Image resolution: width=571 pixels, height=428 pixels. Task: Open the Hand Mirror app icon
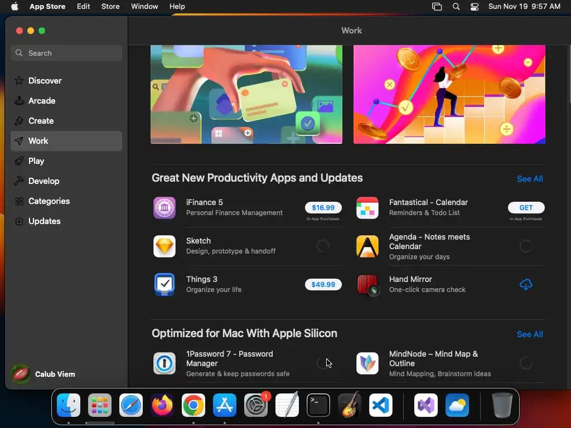point(368,285)
